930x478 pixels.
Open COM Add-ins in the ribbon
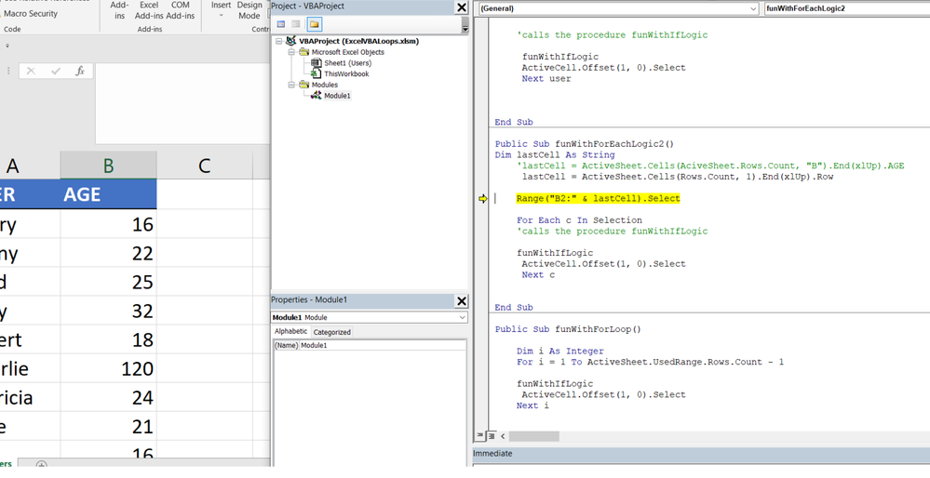(x=181, y=10)
